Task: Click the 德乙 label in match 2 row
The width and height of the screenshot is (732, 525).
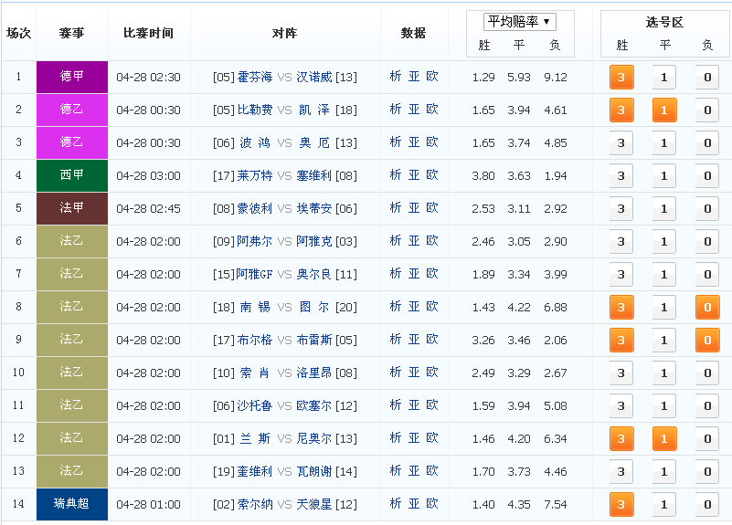Action: [72, 110]
